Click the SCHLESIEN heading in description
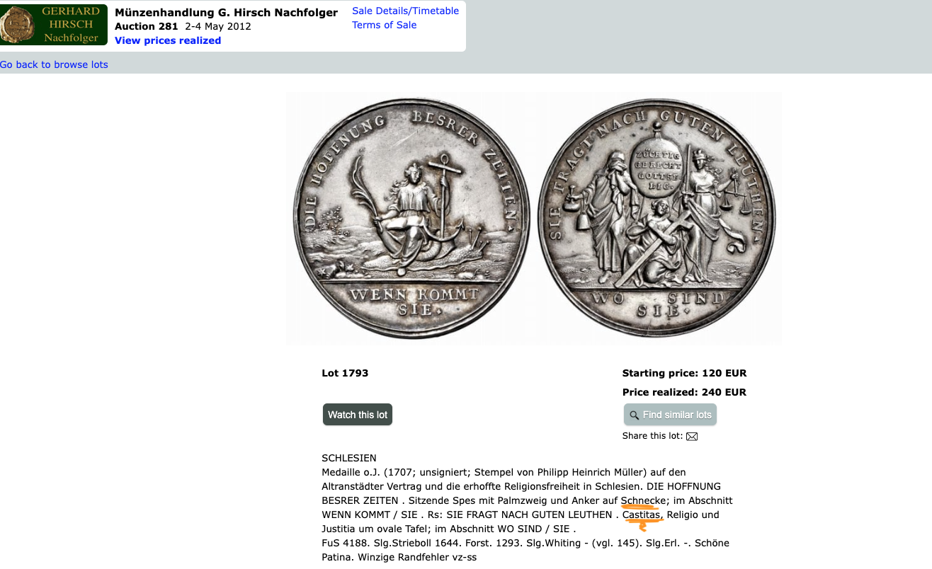 coord(349,458)
